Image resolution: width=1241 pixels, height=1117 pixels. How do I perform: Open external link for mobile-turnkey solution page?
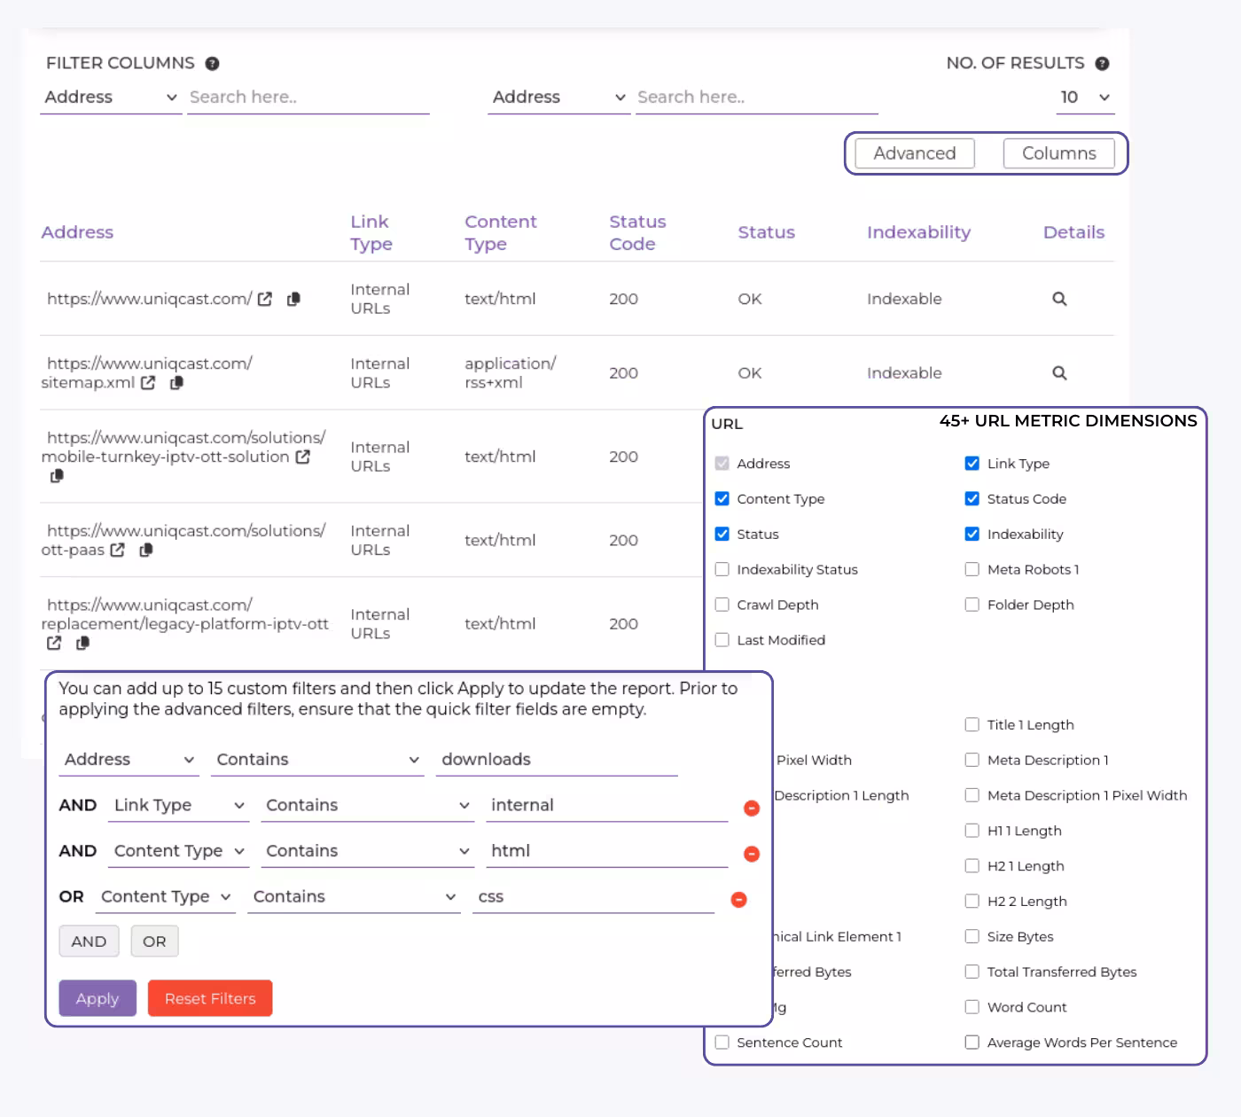click(x=302, y=457)
